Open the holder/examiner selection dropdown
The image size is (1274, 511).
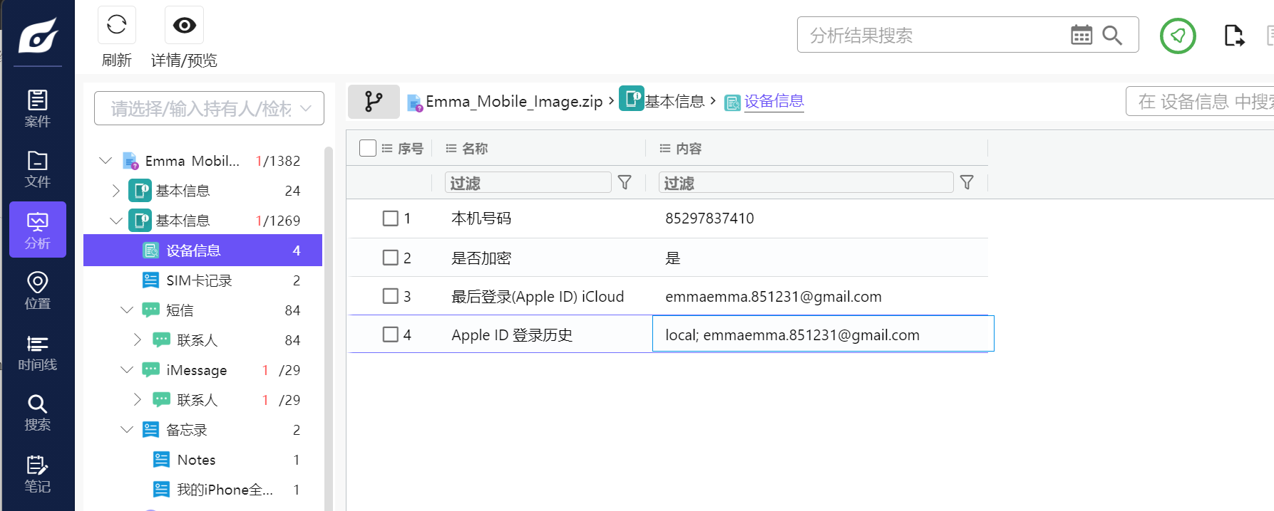coord(209,108)
